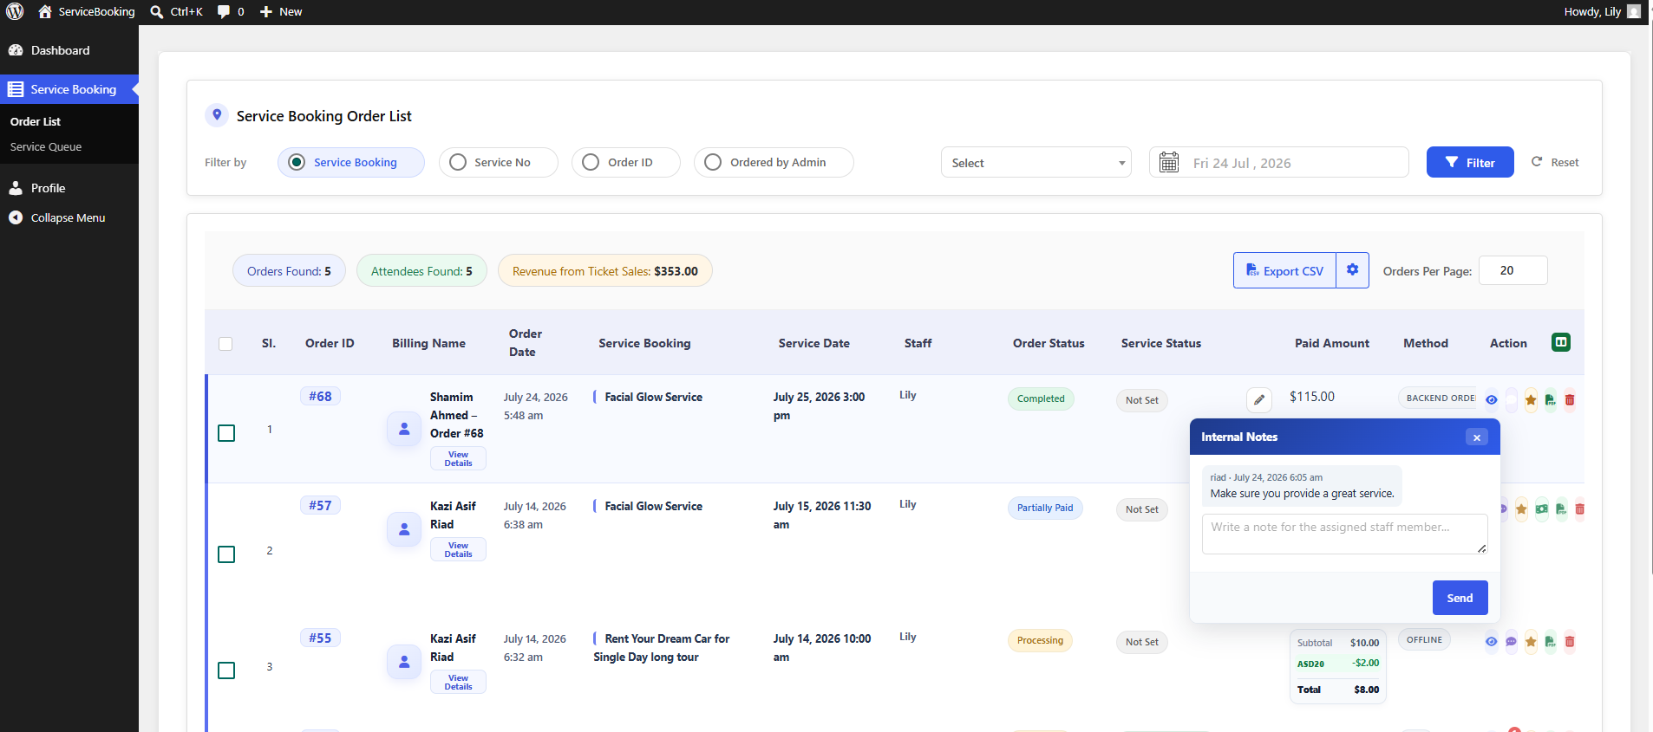Open the Service Booking sidebar menu
Screen dimensions: 1653x732
(x=69, y=89)
